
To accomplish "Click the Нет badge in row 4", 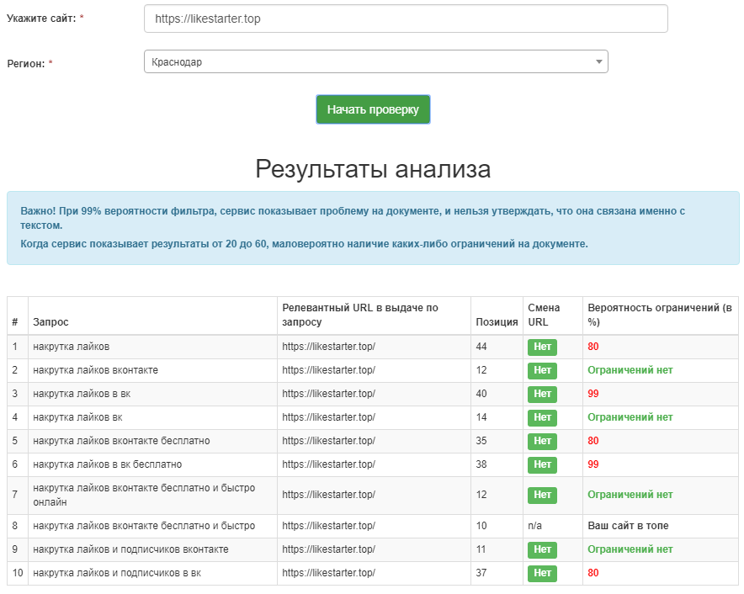I will click(542, 417).
